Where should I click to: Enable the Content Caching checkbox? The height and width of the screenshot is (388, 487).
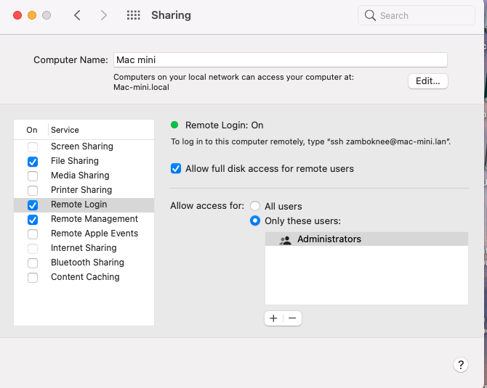tap(33, 277)
